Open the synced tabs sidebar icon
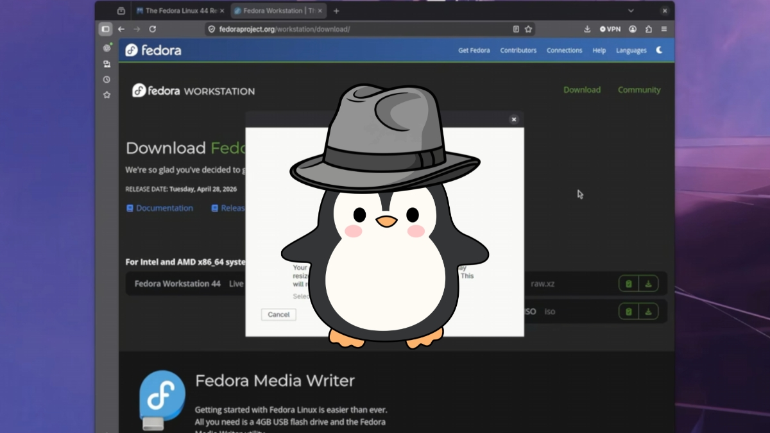This screenshot has width=770, height=433. pos(107,64)
